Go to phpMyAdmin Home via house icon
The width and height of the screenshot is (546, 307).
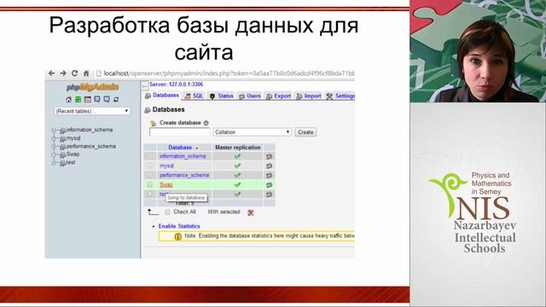(68, 100)
